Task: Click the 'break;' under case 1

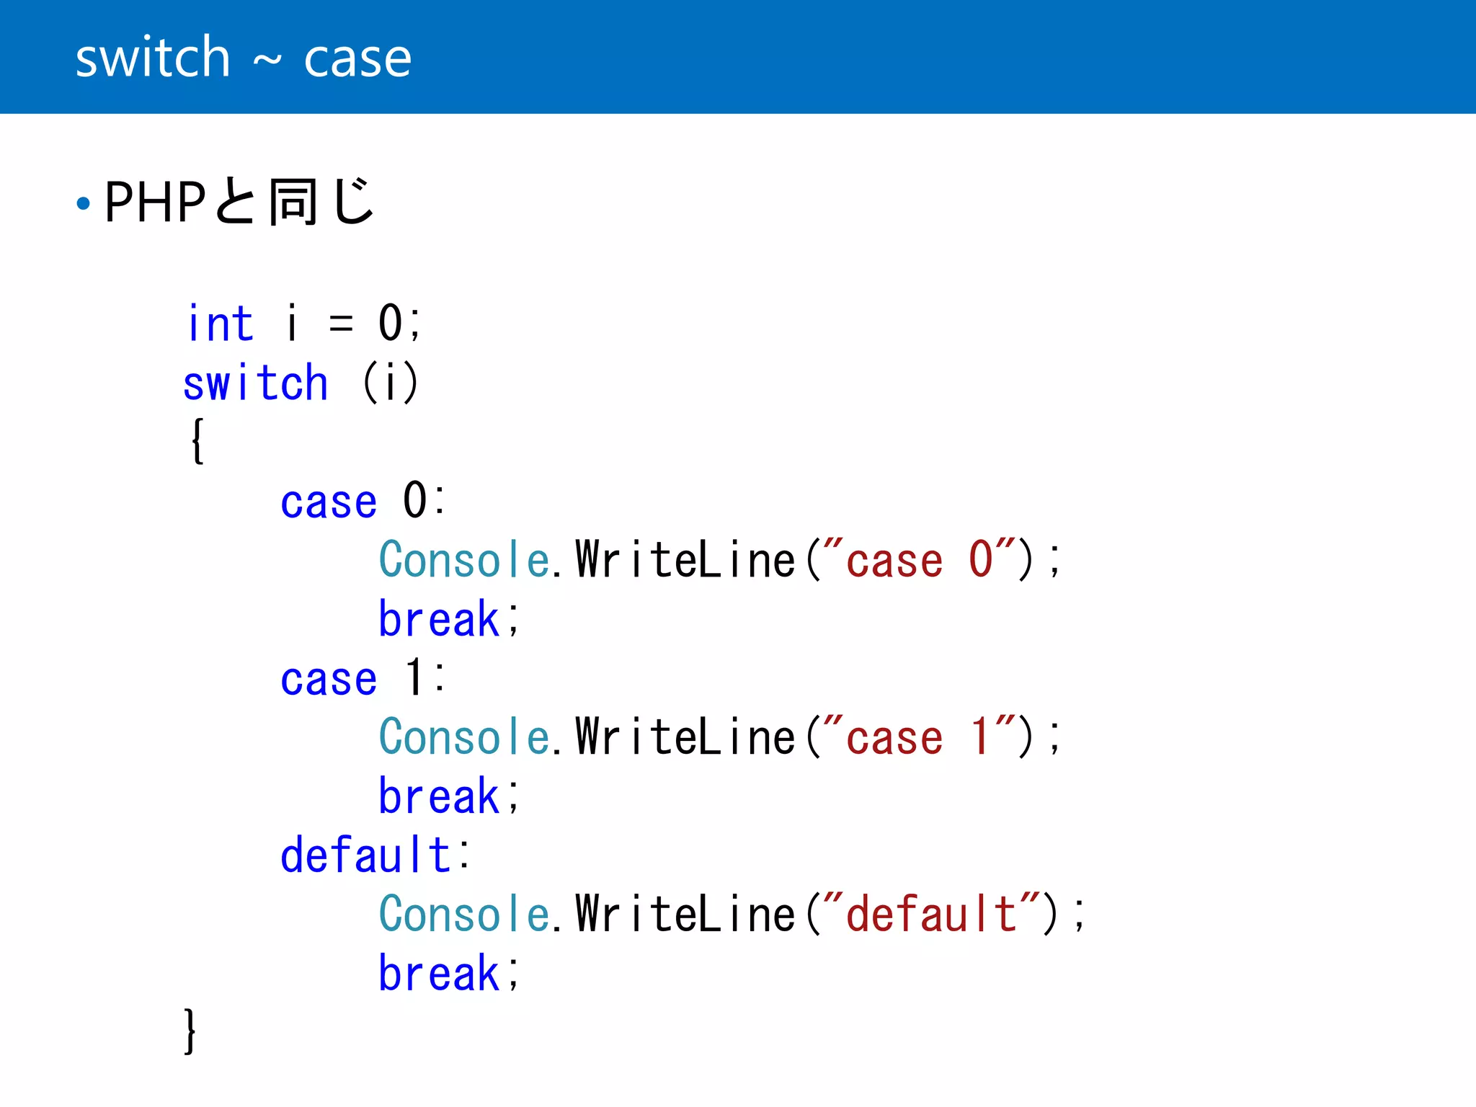Action: (x=449, y=796)
